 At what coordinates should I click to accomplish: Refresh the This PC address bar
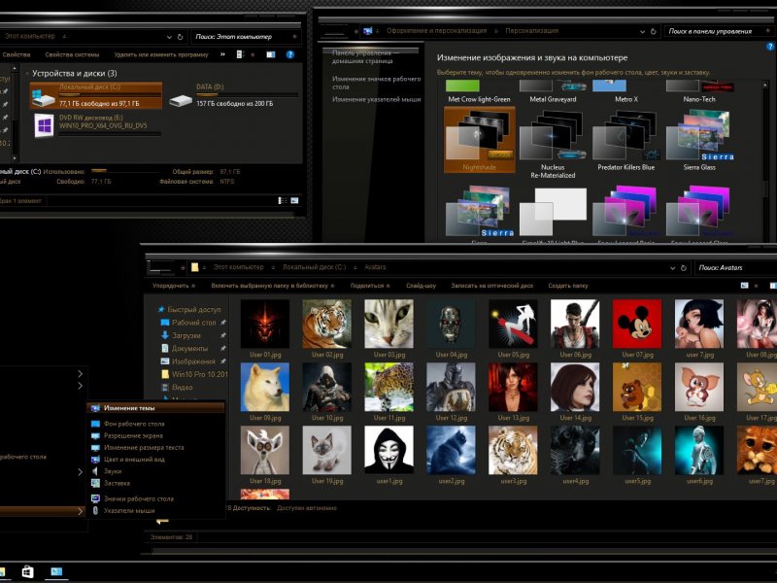[x=180, y=37]
